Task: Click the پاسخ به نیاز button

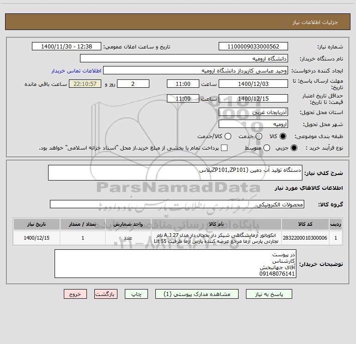Action: click(269, 294)
